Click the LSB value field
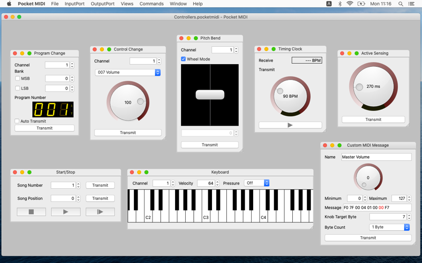422x263 pixels. (x=57, y=88)
